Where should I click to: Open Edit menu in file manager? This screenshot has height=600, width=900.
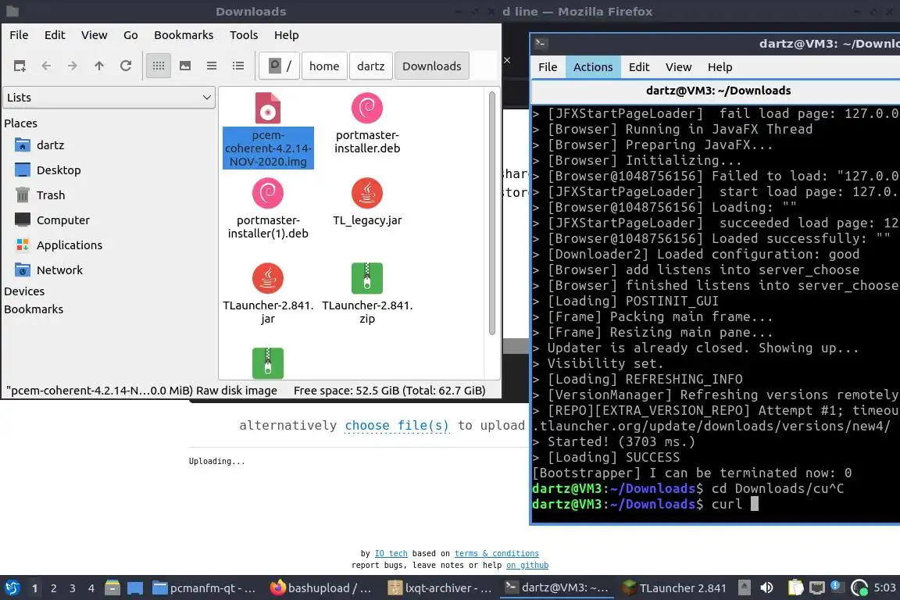(55, 35)
